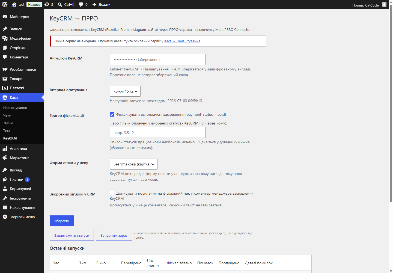This screenshot has width=393, height=273.
Task: Click the Маркетинг megaphone icon
Action: pos(5,158)
